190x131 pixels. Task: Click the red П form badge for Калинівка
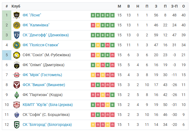pos(93,25)
